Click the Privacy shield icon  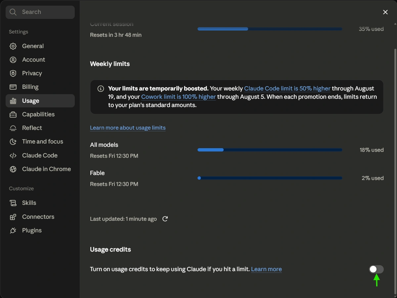tap(13, 73)
